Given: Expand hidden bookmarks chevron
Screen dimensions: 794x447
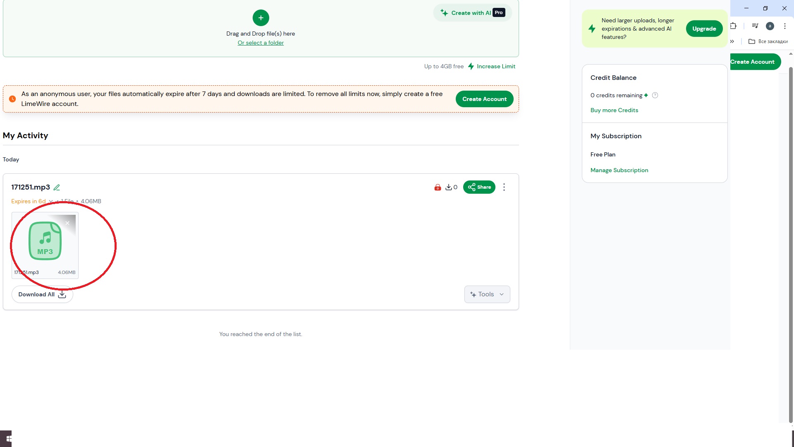Looking at the screenshot, I should (x=732, y=41).
